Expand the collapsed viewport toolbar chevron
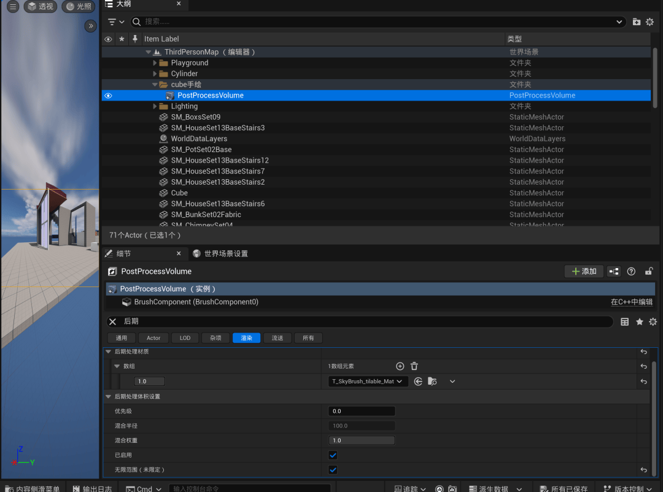Viewport: 663px width, 492px height. (90, 26)
